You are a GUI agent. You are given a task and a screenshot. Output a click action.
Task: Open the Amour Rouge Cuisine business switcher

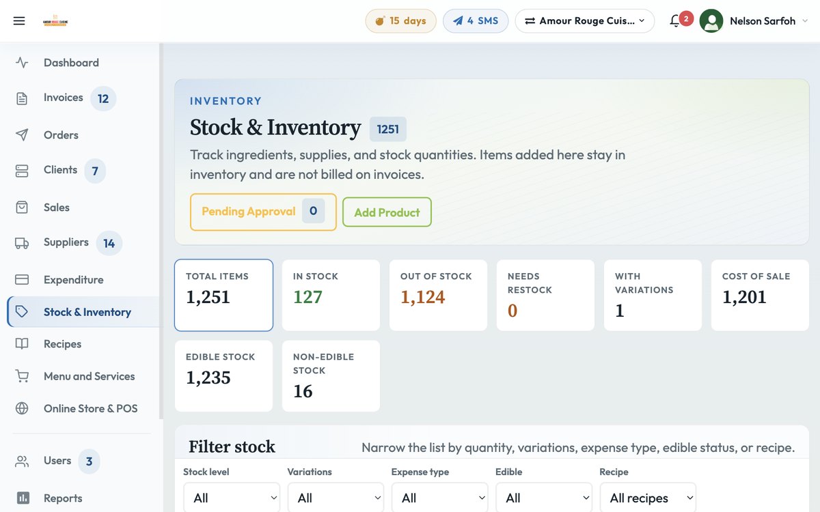585,21
